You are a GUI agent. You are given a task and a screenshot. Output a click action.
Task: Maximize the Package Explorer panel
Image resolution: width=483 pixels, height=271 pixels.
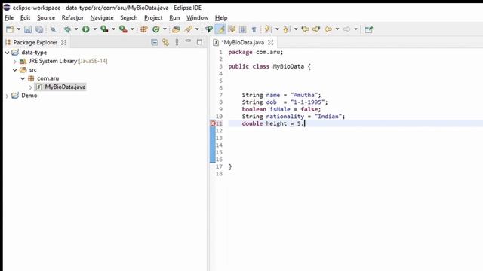tap(199, 42)
